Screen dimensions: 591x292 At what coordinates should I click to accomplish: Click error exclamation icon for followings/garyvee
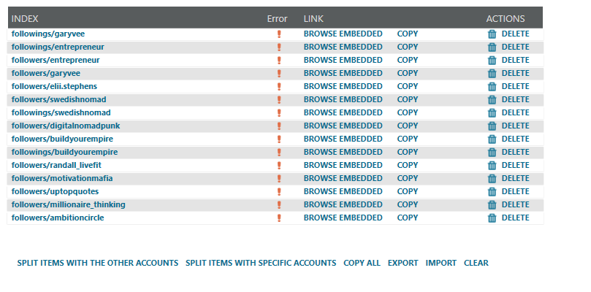pos(279,34)
